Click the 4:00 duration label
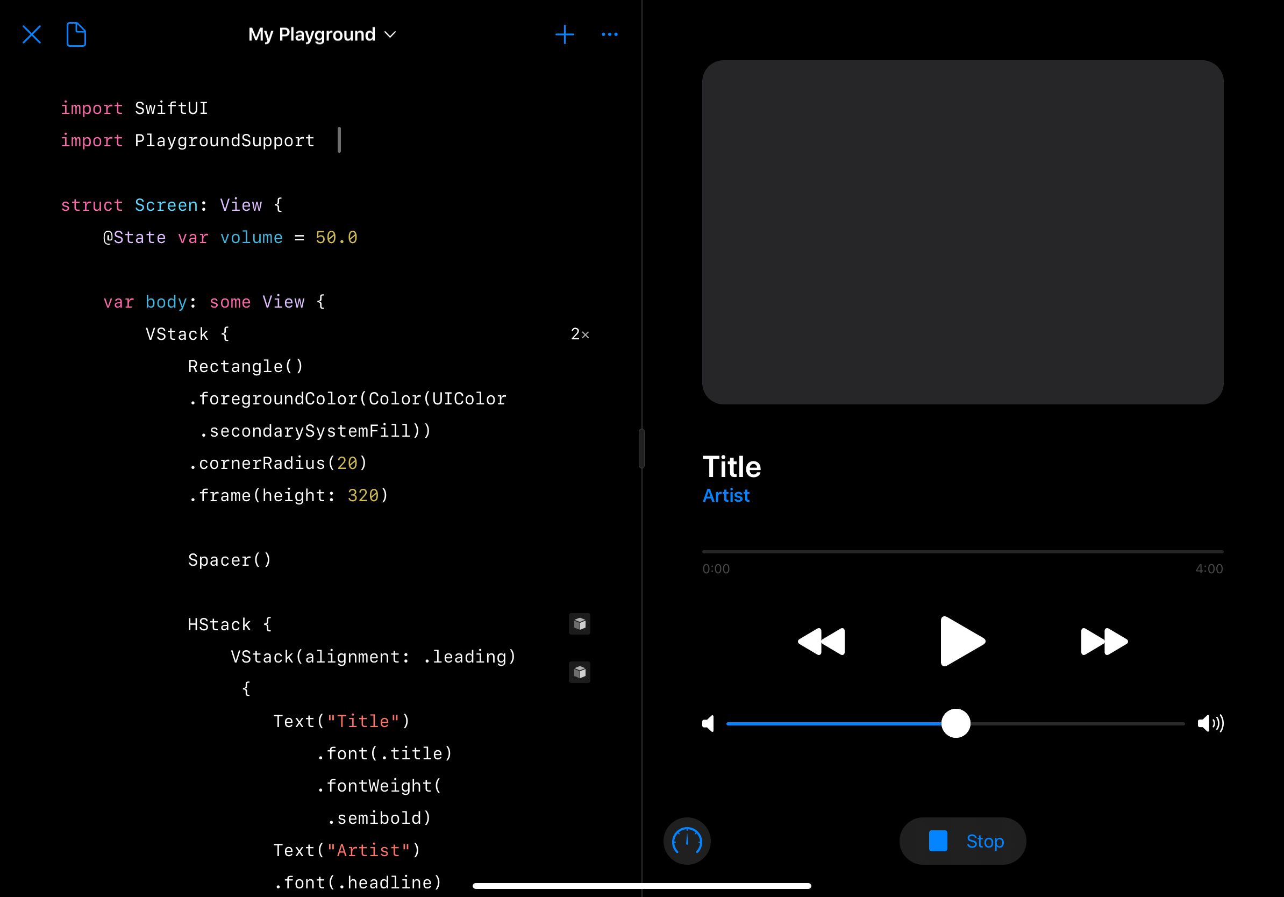 [x=1209, y=569]
